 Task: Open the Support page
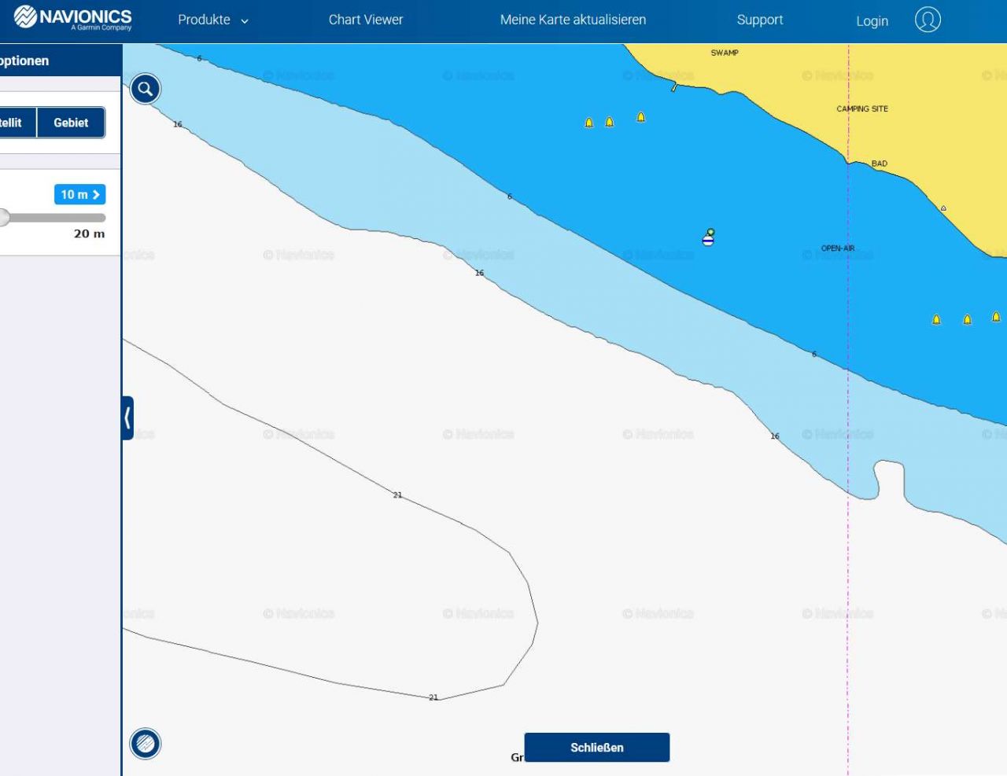tap(759, 20)
